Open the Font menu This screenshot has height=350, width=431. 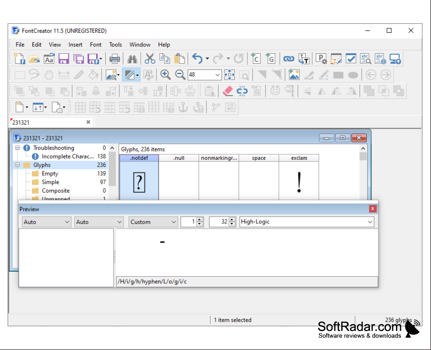[96, 45]
